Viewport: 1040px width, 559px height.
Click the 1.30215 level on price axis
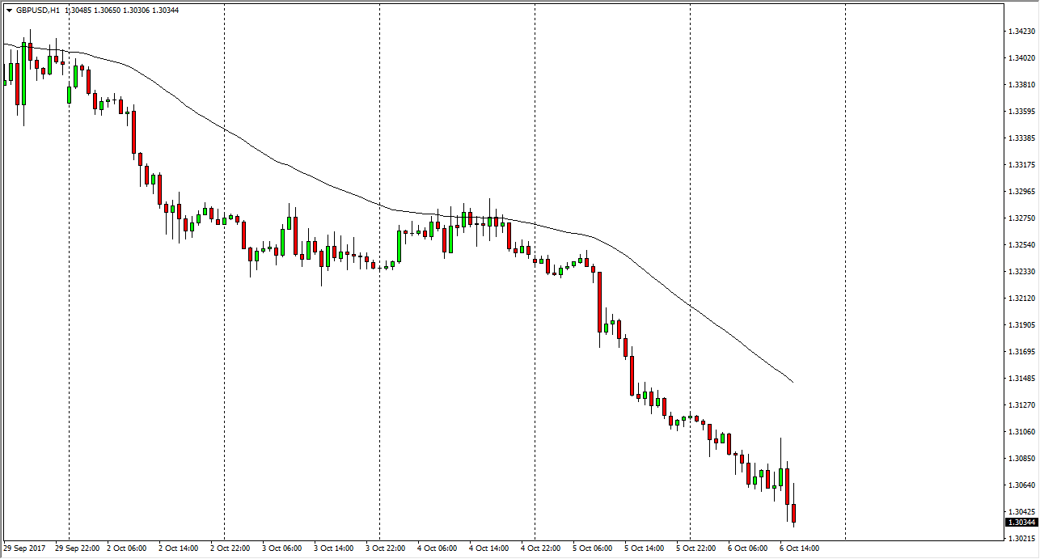click(1021, 538)
